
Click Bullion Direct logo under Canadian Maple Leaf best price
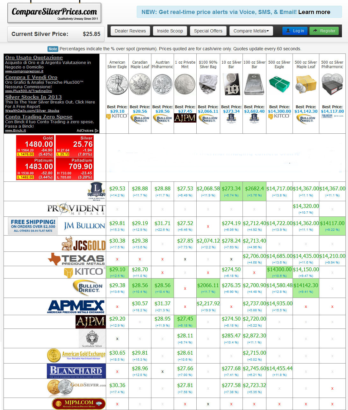(140, 118)
